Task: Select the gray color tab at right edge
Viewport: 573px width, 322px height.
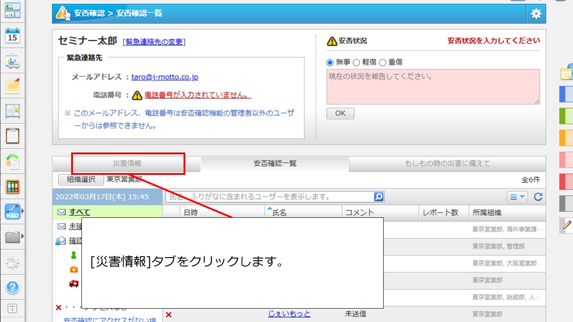Action: 567,203
